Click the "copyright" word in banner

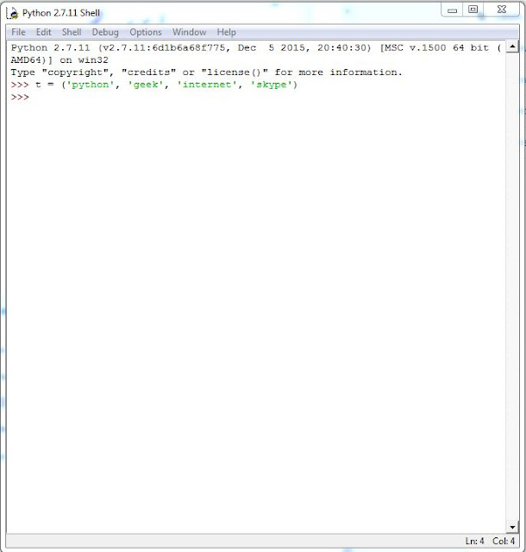tap(75, 72)
